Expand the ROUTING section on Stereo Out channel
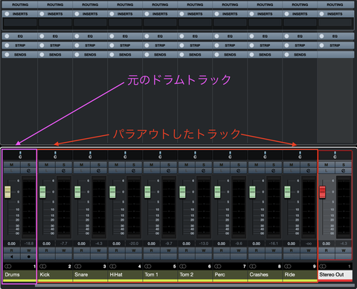Image resolution: width=357 pixels, height=289 pixels. coord(335,4)
